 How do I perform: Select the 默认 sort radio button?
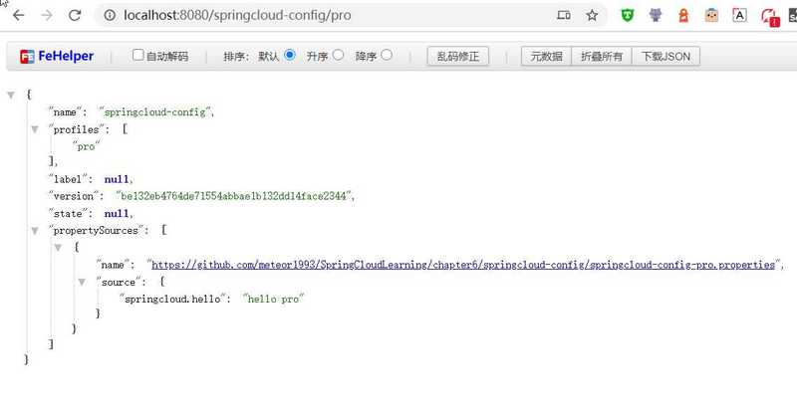click(290, 55)
